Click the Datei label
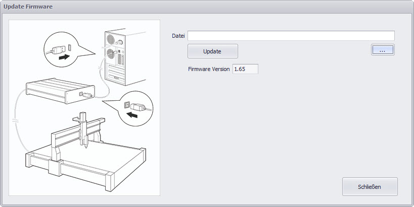Image resolution: width=414 pixels, height=207 pixels. click(178, 36)
